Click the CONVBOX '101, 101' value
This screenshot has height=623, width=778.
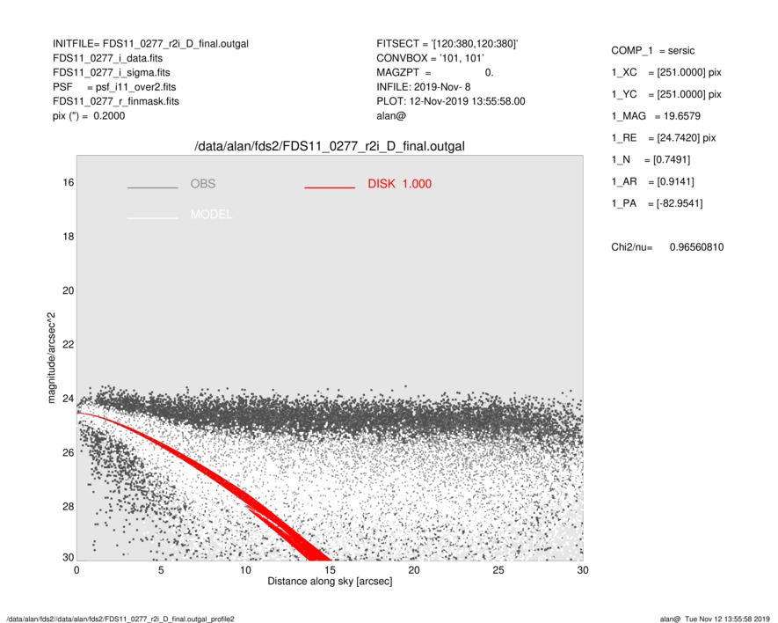click(431, 58)
